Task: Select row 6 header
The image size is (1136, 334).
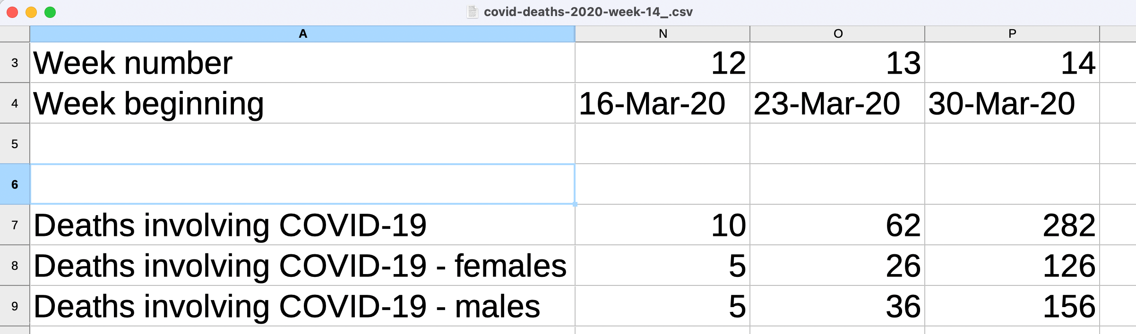Action: [15, 184]
